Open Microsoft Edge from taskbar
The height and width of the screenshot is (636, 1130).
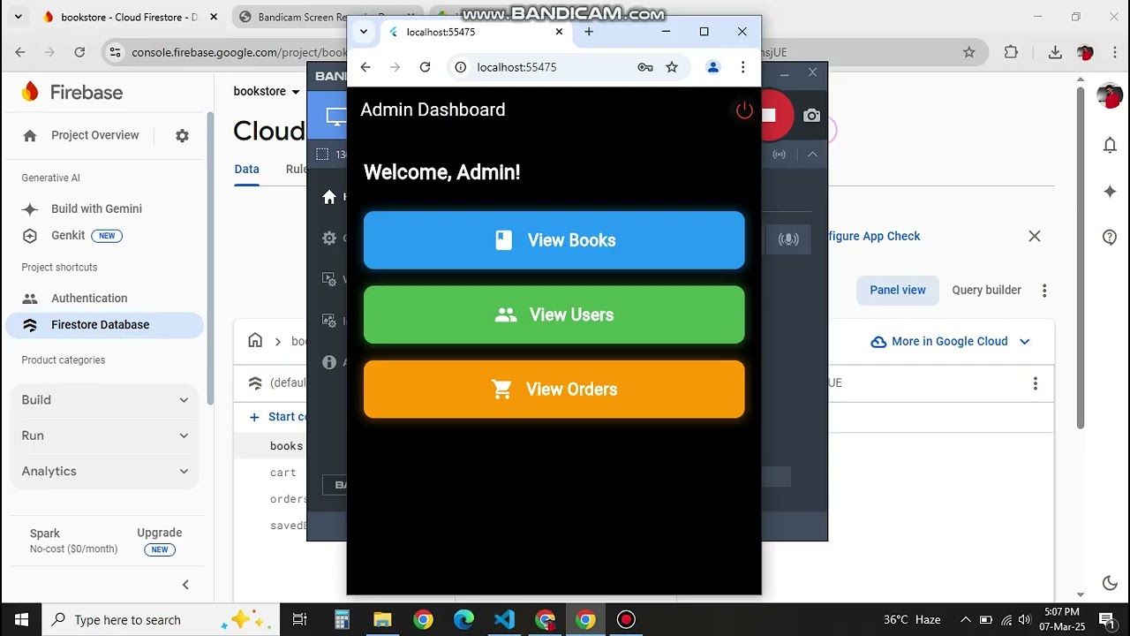[x=463, y=619]
